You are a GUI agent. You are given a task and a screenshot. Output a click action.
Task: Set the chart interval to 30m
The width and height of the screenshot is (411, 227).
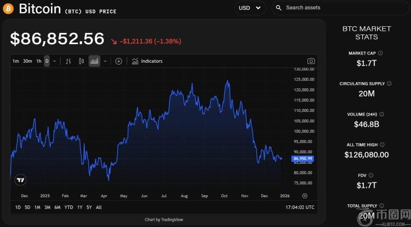coord(27,61)
